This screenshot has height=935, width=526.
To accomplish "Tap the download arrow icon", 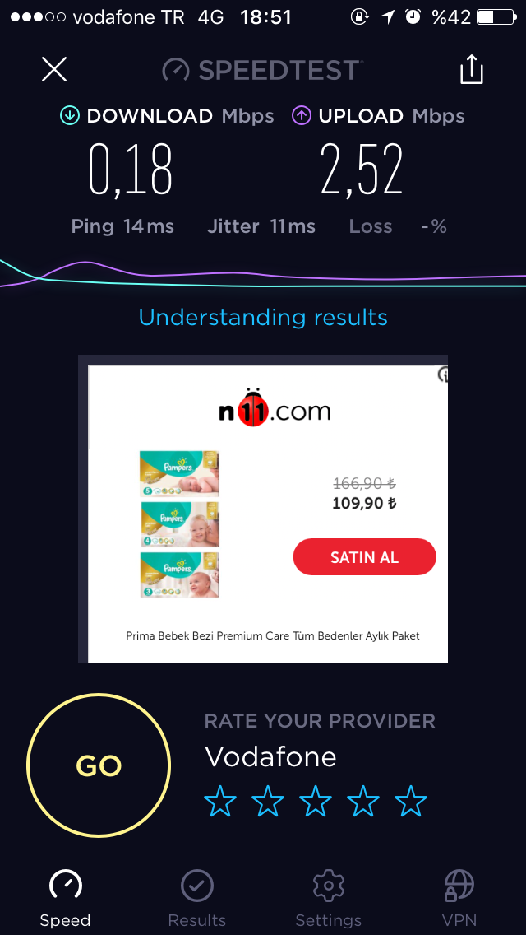I will click(70, 116).
